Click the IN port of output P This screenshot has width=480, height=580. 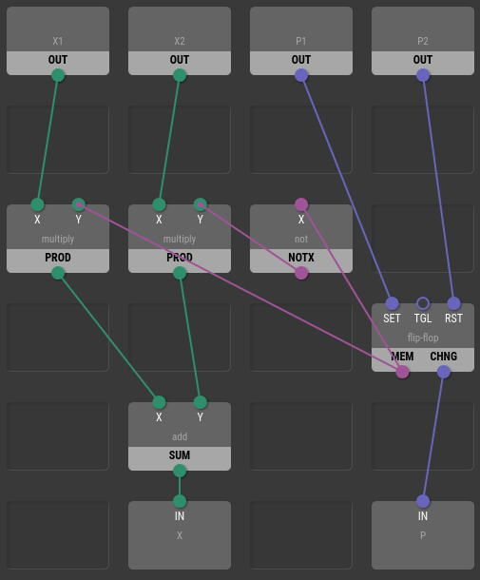[x=423, y=501]
